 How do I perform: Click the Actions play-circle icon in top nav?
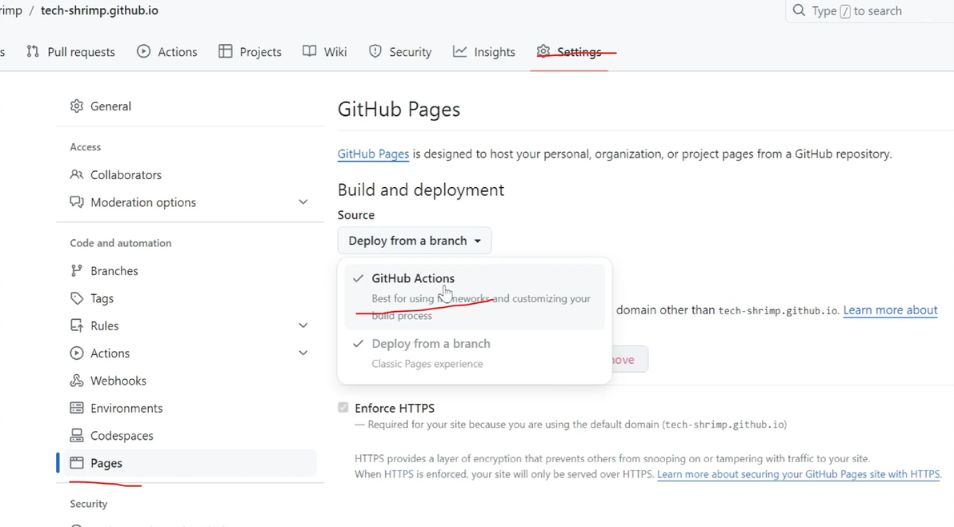[x=143, y=52]
